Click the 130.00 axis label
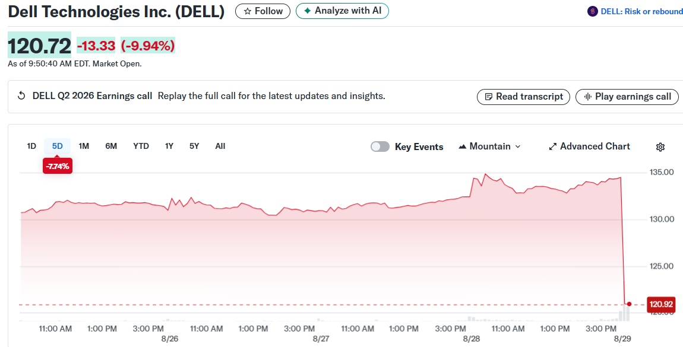Image resolution: width=683 pixels, height=347 pixels. (x=662, y=219)
